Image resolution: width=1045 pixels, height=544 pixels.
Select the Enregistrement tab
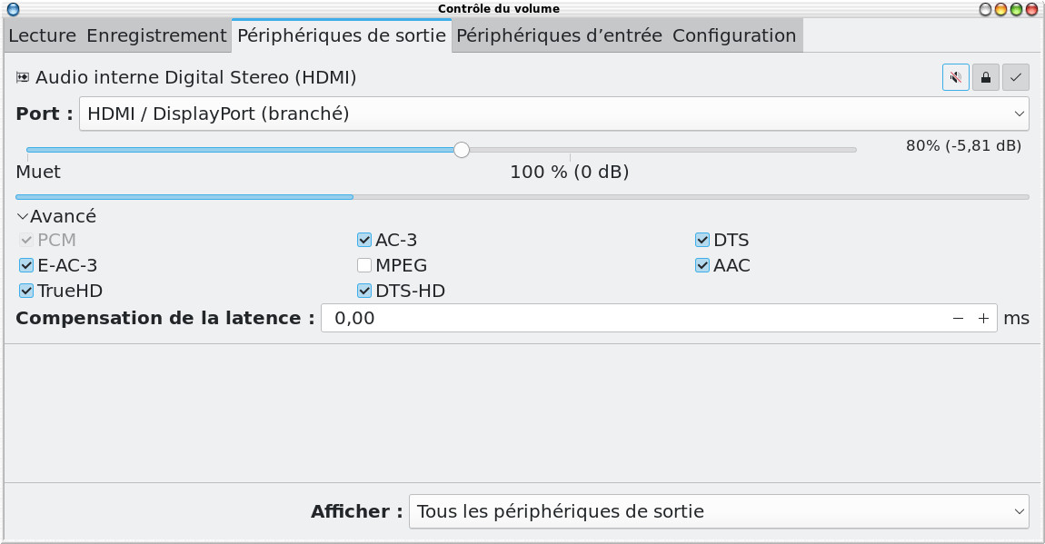click(156, 36)
